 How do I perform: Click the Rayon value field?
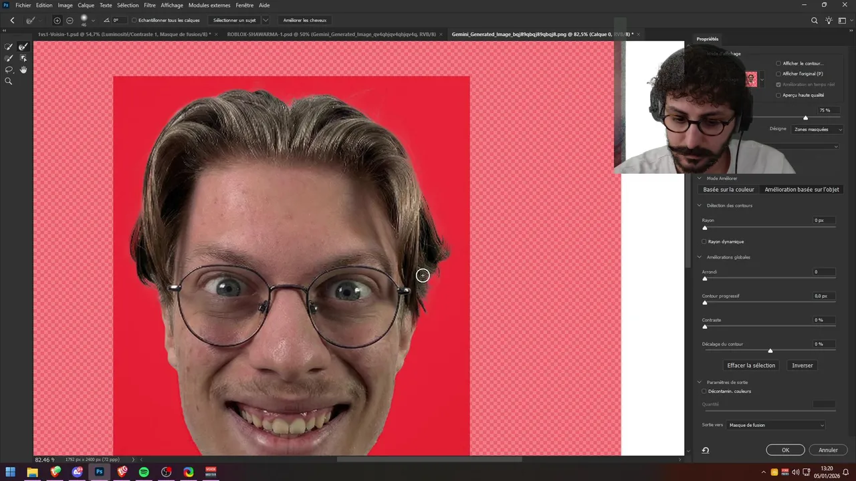(824, 220)
